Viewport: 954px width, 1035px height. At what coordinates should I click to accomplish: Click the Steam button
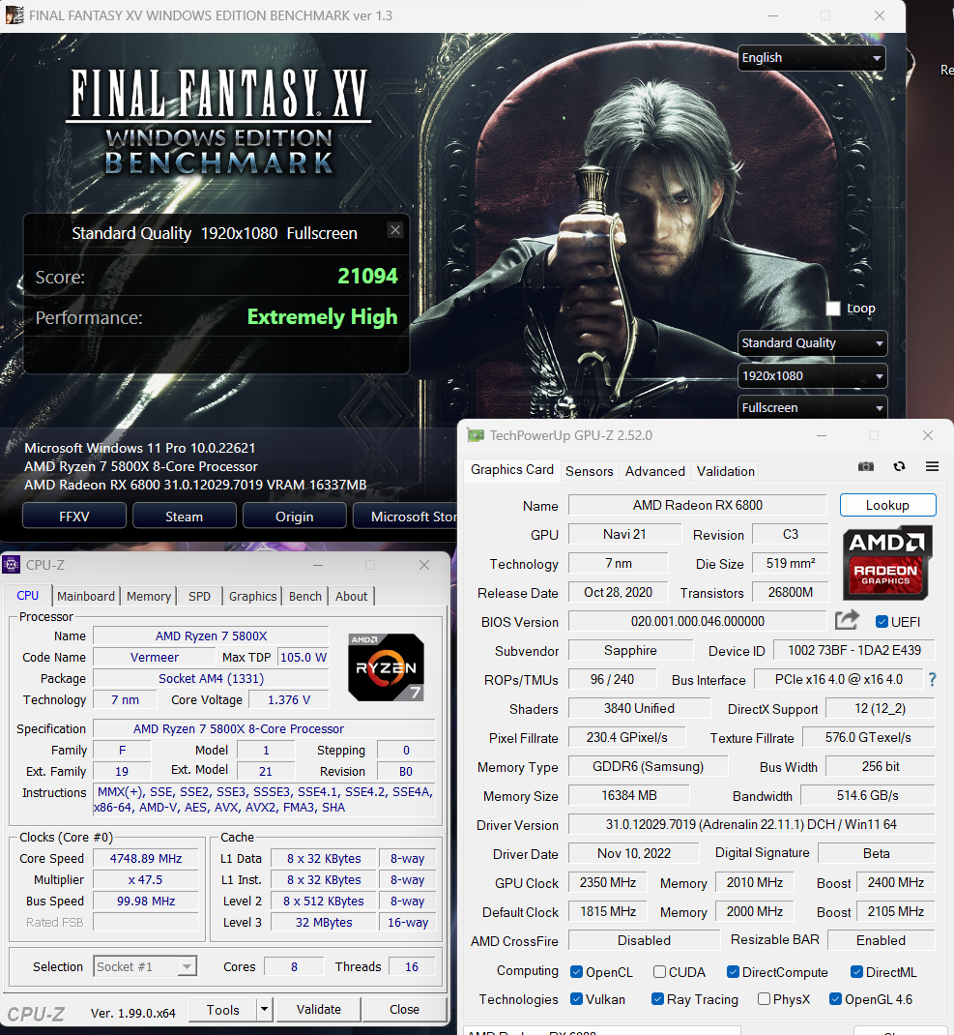coord(184,517)
